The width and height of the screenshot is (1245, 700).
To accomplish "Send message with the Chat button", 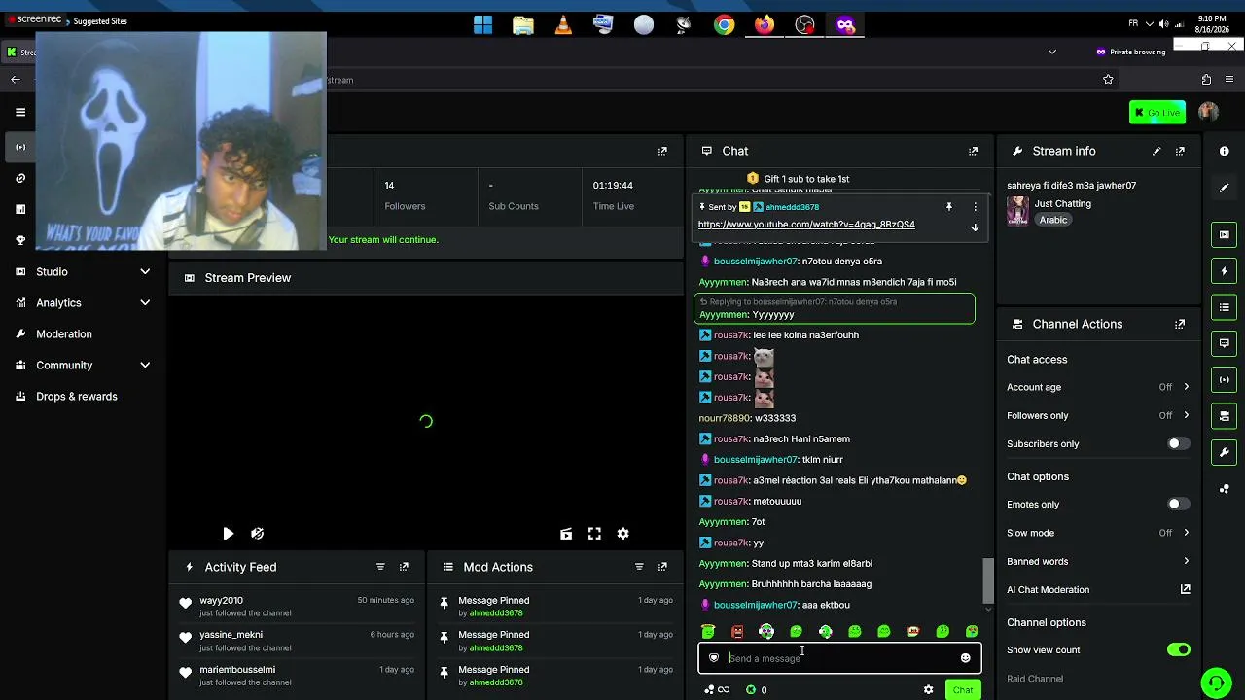I will (x=963, y=690).
